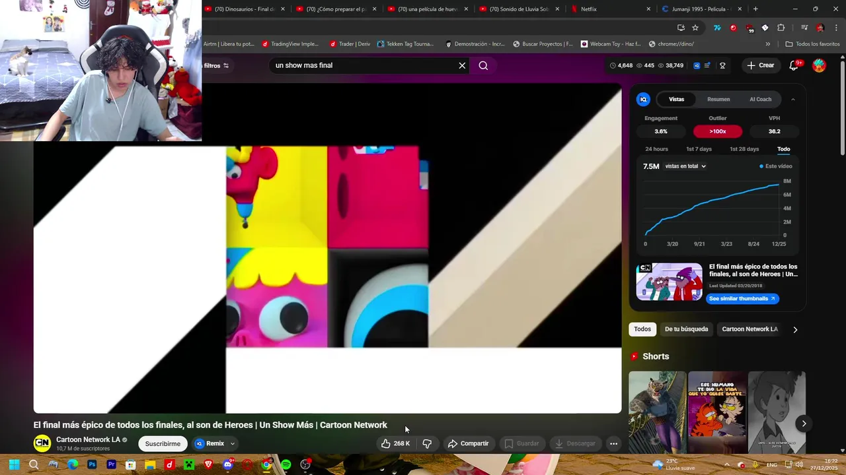846x475 pixels.
Task: Open the Windows Start menu
Action: click(x=14, y=465)
